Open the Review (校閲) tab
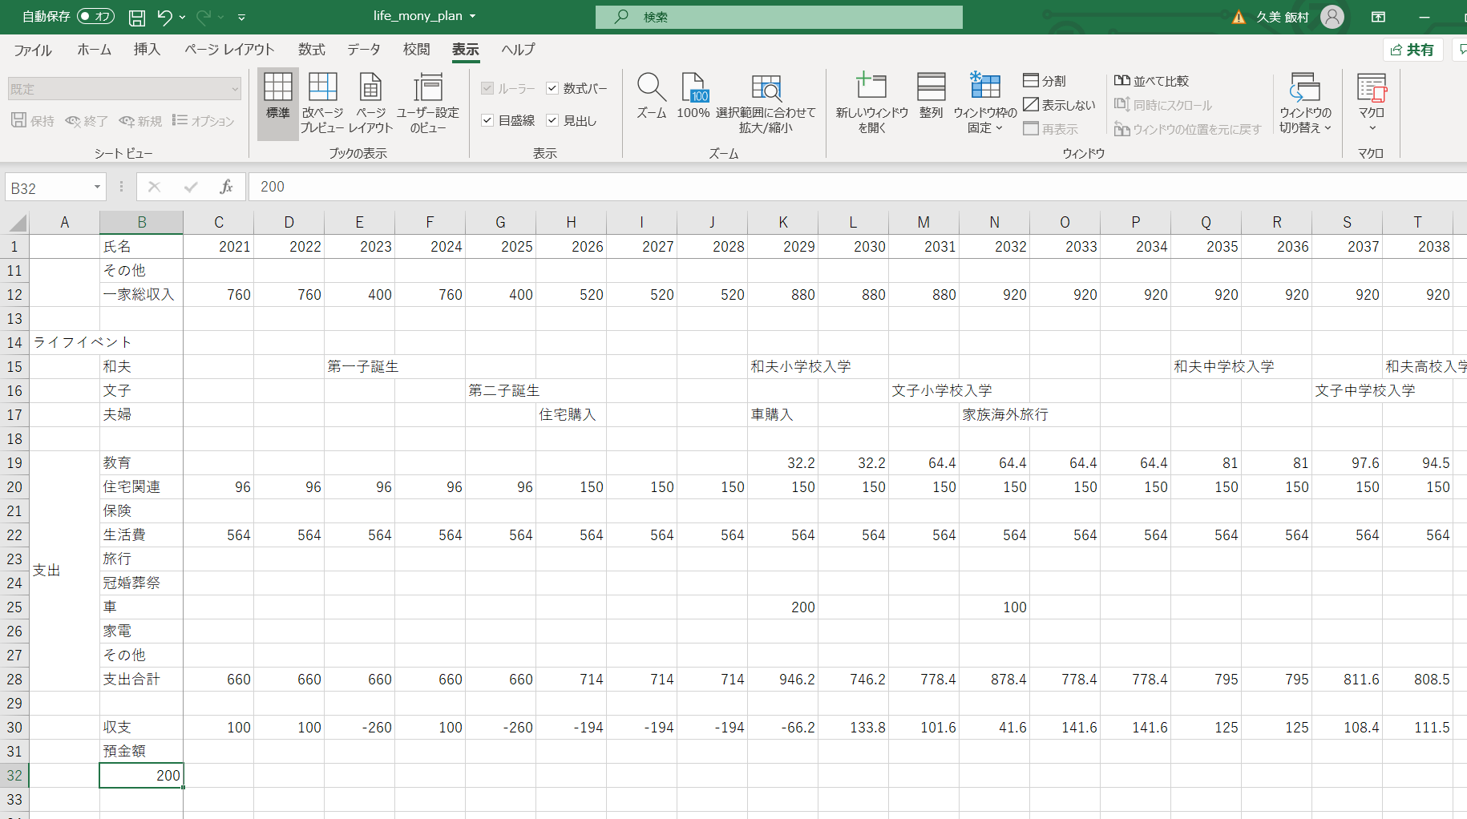 (416, 50)
